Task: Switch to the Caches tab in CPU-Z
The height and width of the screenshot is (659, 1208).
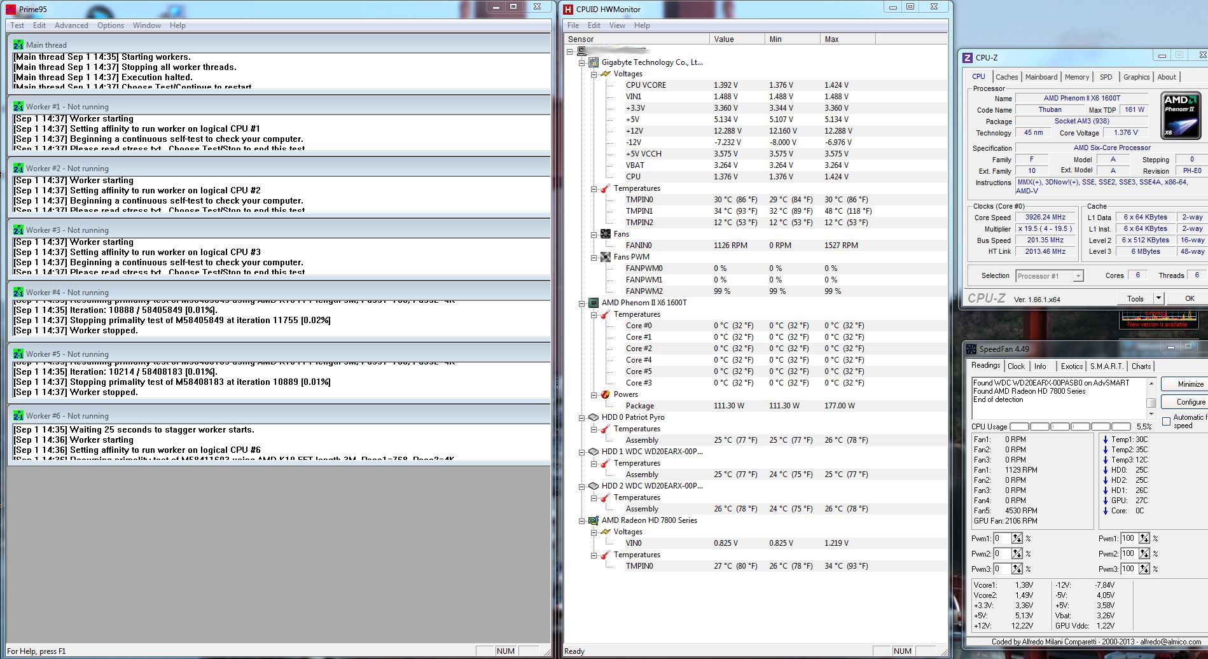Action: pyautogui.click(x=1006, y=77)
